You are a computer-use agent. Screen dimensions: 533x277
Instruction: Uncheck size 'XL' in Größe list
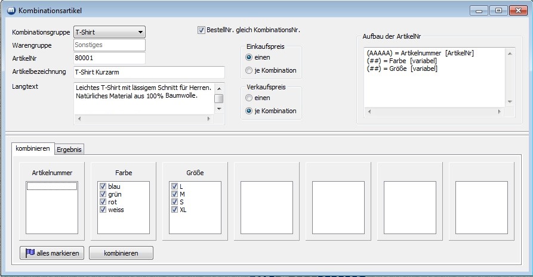pos(174,210)
